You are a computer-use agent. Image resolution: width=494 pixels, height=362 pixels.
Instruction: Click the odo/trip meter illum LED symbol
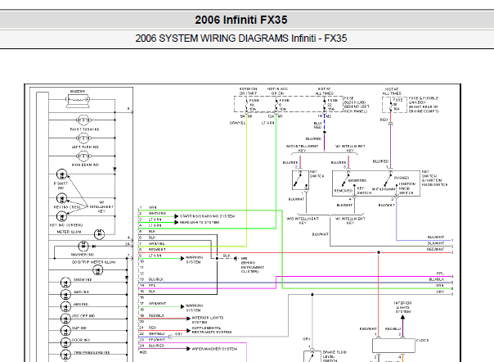click(98, 270)
